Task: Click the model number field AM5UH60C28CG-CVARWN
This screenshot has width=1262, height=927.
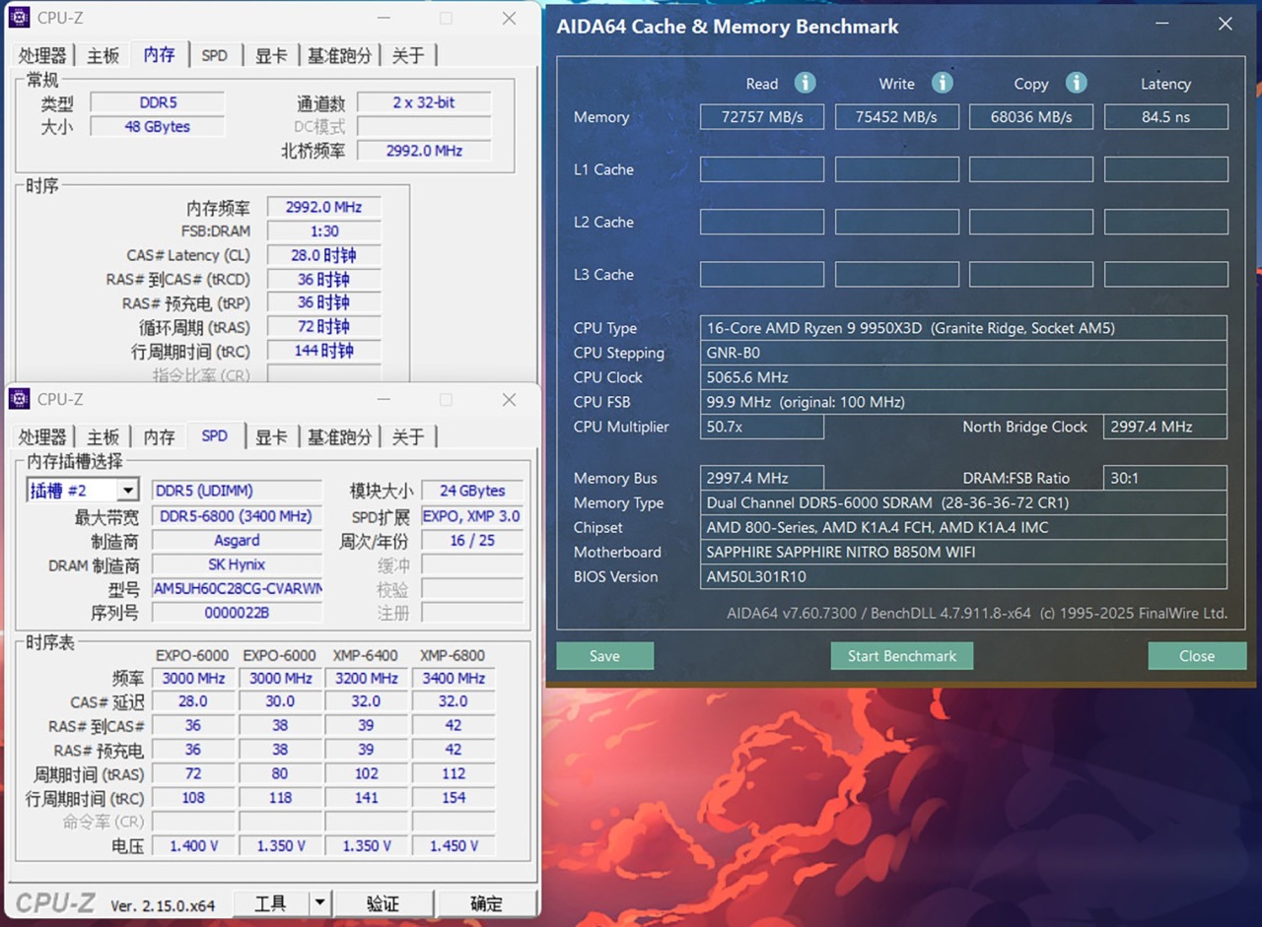Action: pos(237,589)
